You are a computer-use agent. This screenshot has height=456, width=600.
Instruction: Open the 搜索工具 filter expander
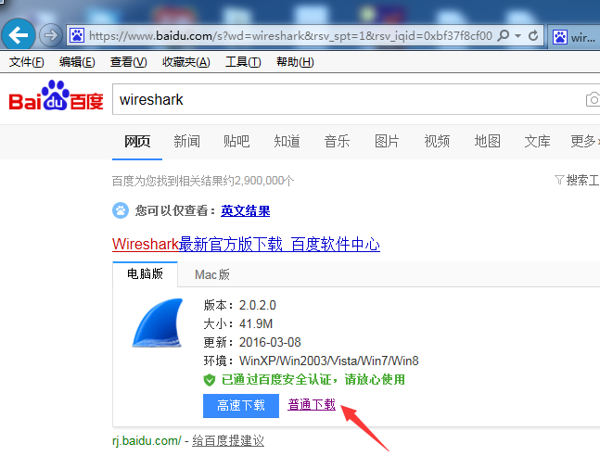(x=576, y=180)
